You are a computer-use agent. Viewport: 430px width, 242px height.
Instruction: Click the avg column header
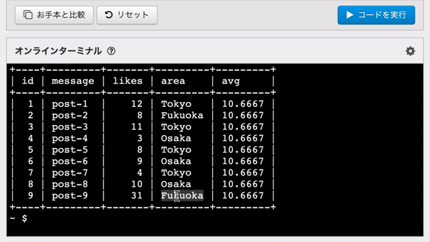(231, 81)
